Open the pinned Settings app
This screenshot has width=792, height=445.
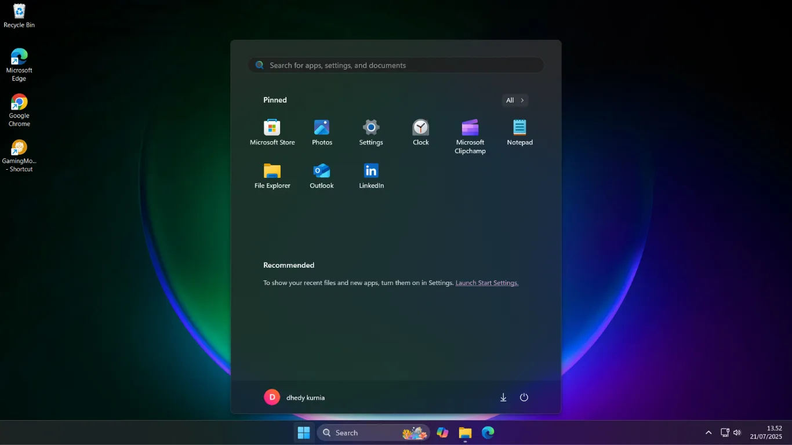(x=371, y=133)
